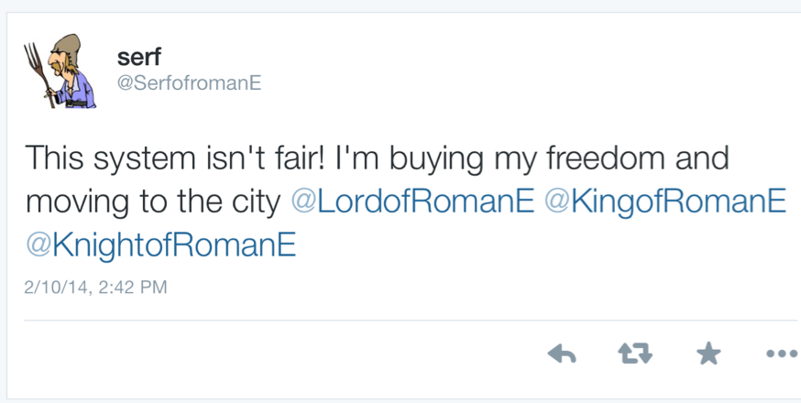Click the 2/10/14 date in timestamp
This screenshot has width=801, height=403.
[57, 288]
